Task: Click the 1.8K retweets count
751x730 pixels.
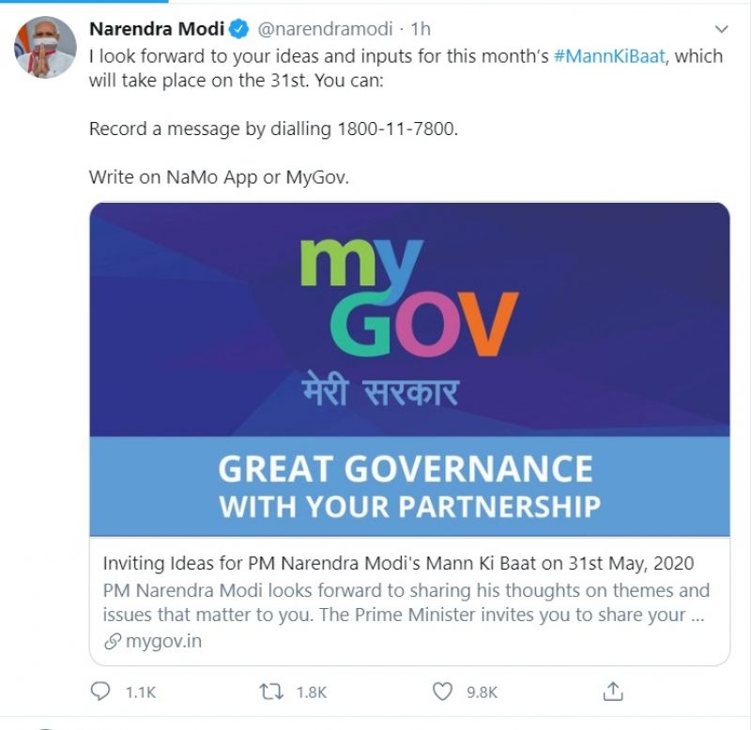Action: click(311, 692)
